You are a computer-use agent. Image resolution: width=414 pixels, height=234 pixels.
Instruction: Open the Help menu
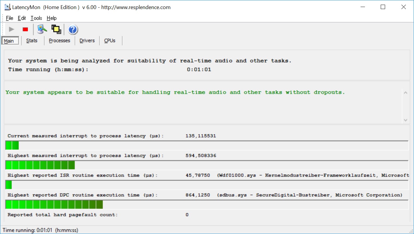[52, 18]
